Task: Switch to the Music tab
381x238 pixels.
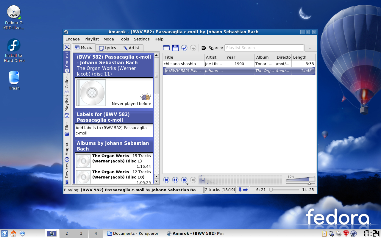Action: pyautogui.click(x=84, y=48)
